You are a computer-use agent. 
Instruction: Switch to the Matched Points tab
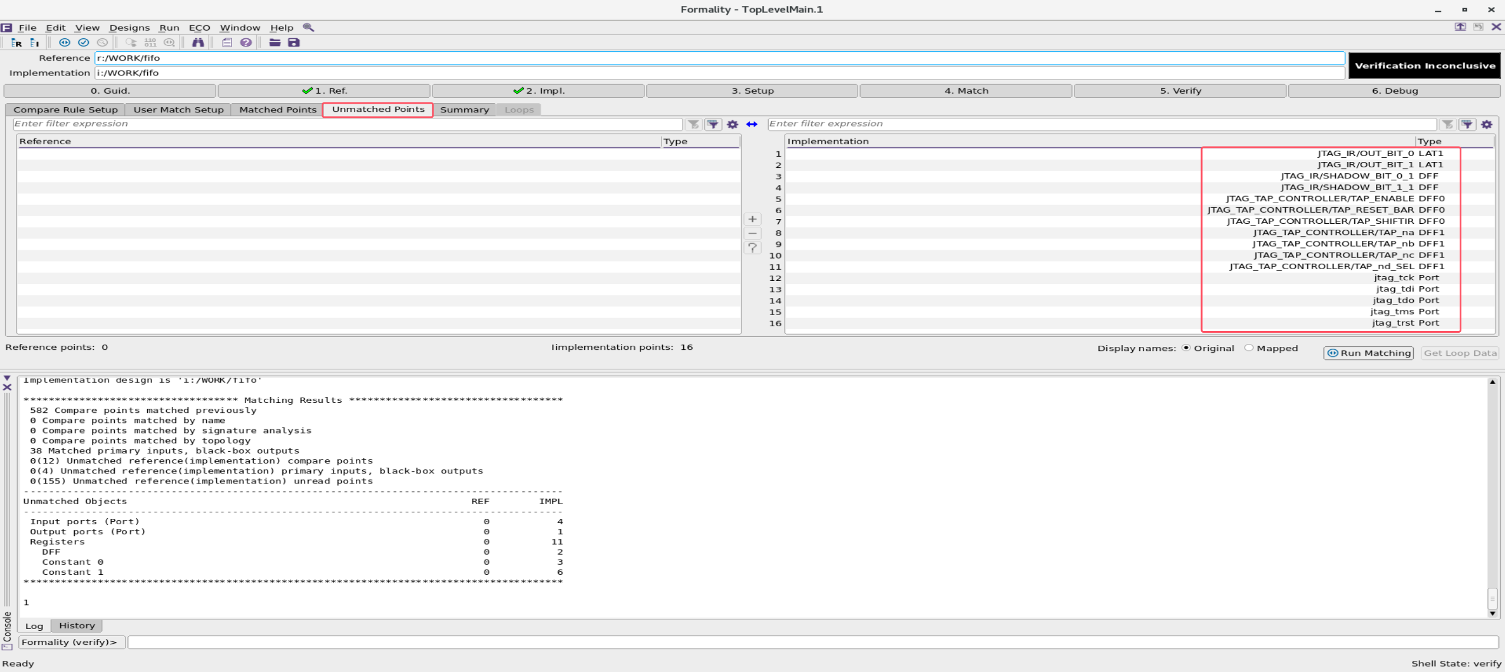click(x=277, y=110)
